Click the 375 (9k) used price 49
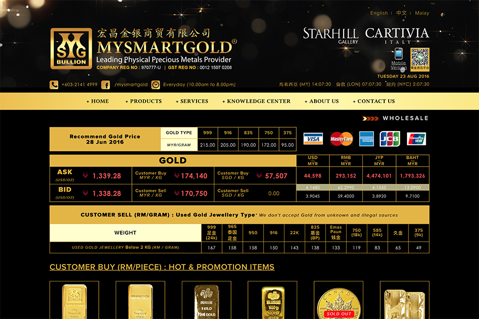 419,248
